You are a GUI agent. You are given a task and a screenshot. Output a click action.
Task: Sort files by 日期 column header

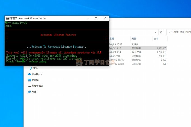pos(111,39)
